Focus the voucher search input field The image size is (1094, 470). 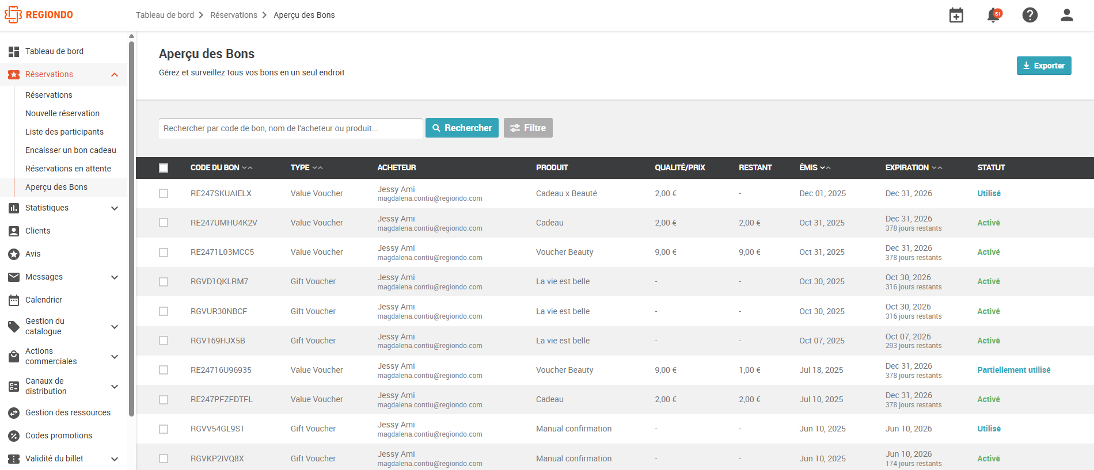(x=291, y=128)
